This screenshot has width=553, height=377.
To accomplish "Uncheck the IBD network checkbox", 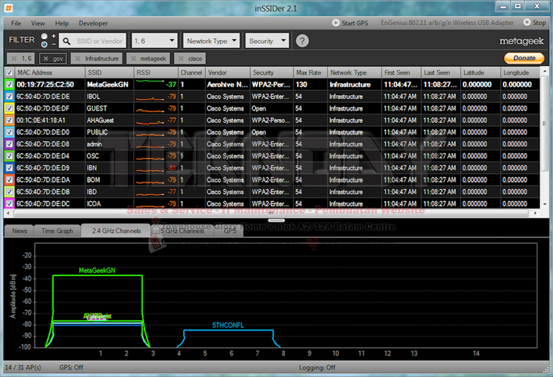I will tap(9, 192).
